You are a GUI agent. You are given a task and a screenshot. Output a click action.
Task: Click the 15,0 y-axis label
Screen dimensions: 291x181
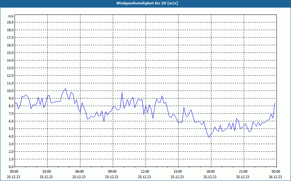pyautogui.click(x=11, y=52)
